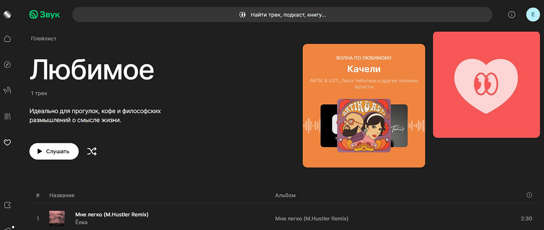This screenshot has height=230, width=544.
Task: Click the gray sphere icon at top-left
Action: [7, 14]
